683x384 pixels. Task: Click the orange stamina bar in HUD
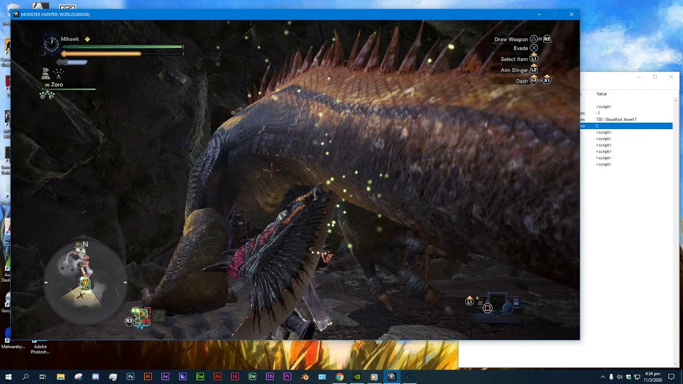tap(101, 53)
